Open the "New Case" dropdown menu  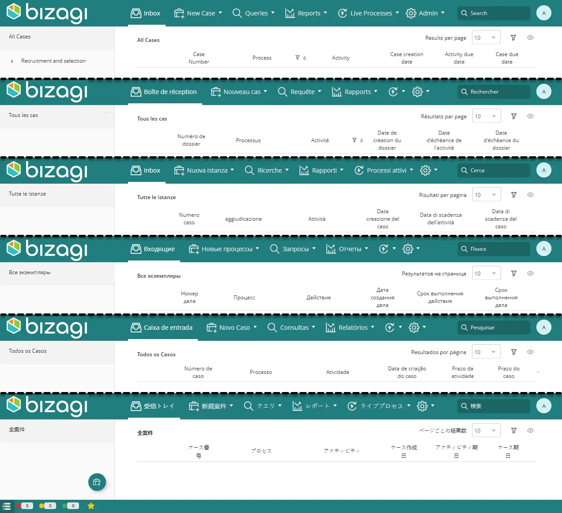pyautogui.click(x=198, y=13)
